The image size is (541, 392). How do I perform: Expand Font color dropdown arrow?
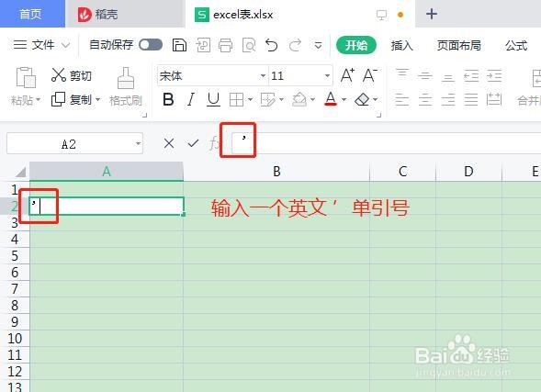(x=344, y=100)
